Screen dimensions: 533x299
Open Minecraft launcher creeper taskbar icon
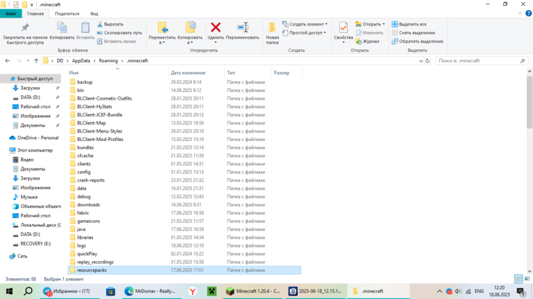(x=212, y=291)
